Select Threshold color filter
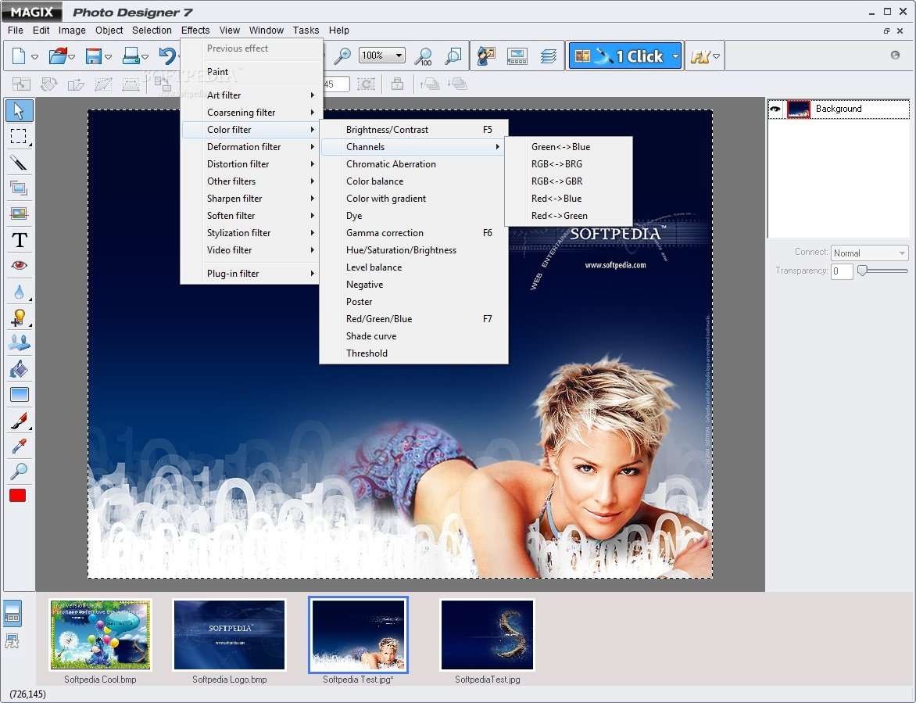Viewport: 916px width, 703px height. coord(413,353)
